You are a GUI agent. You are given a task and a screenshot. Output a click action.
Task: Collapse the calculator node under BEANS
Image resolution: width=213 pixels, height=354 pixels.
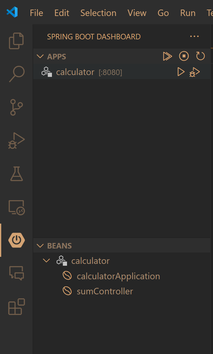46,261
